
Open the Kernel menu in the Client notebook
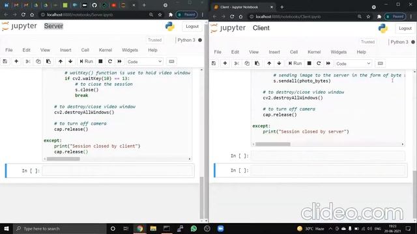point(314,52)
